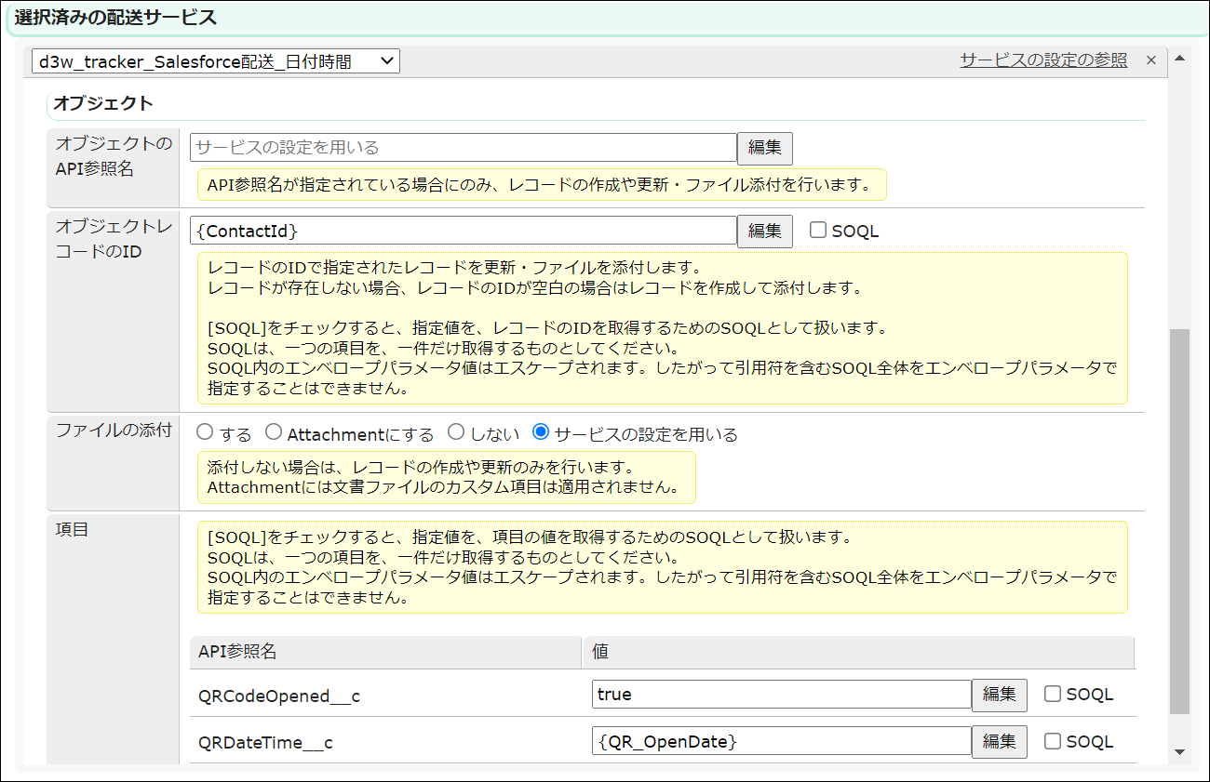1210x782 pixels.
Task: Select the サービスの設定を用いる radio option
Action: pyautogui.click(x=540, y=432)
